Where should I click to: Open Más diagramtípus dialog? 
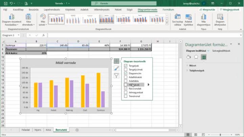click(204, 19)
